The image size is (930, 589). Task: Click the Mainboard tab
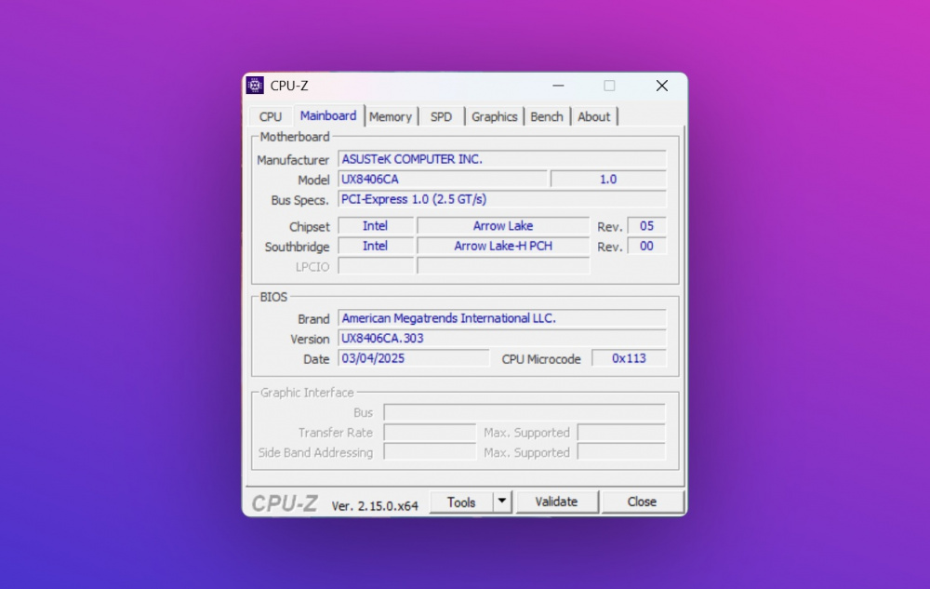[x=327, y=115]
